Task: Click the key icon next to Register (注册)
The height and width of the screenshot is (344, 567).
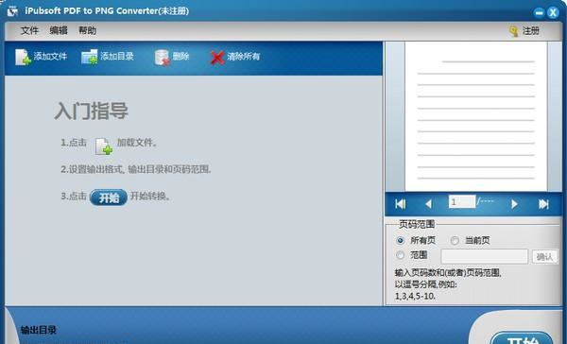Action: click(x=513, y=31)
